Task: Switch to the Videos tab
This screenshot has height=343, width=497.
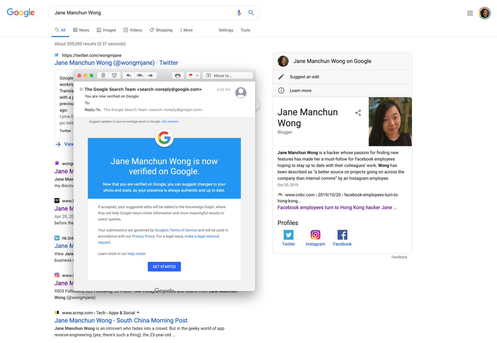Action: point(133,30)
